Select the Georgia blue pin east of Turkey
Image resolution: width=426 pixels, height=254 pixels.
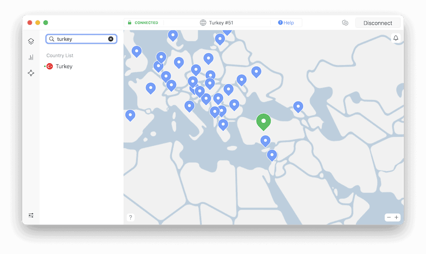(x=298, y=106)
